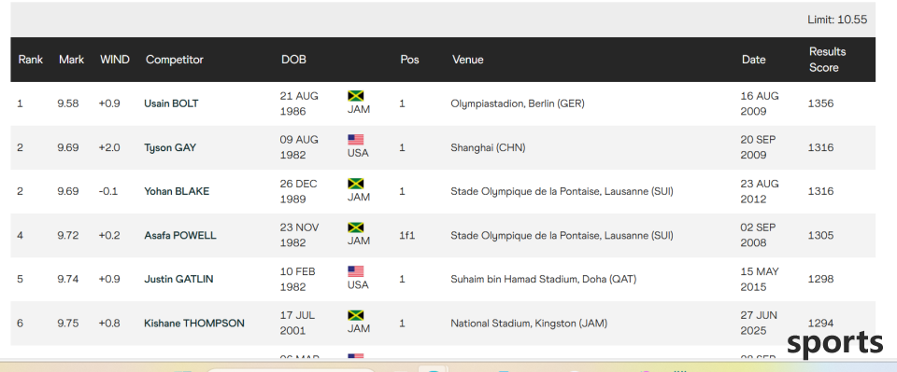This screenshot has height=372, width=897.
Task: Click the WIND column header
Action: [x=115, y=60]
